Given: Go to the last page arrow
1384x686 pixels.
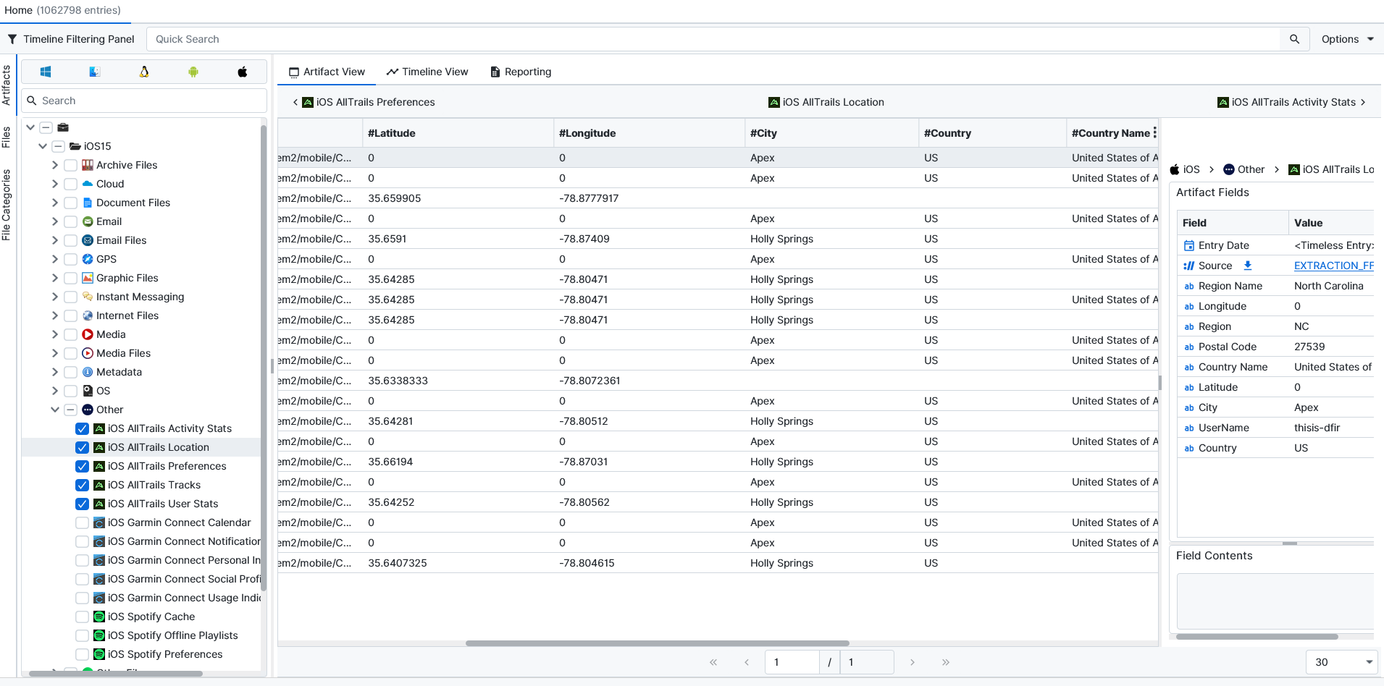Looking at the screenshot, I should click(945, 662).
